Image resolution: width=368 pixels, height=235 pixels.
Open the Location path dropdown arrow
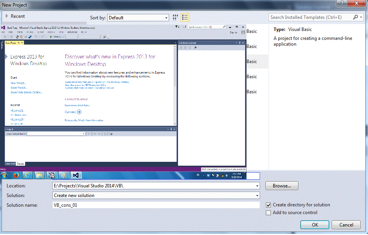pyautogui.click(x=257, y=186)
